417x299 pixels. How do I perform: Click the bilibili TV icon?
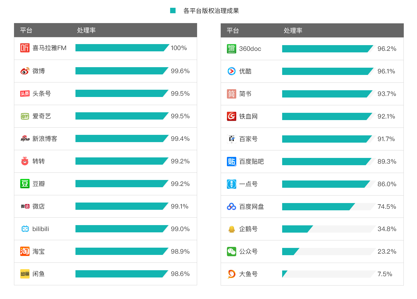coord(25,229)
